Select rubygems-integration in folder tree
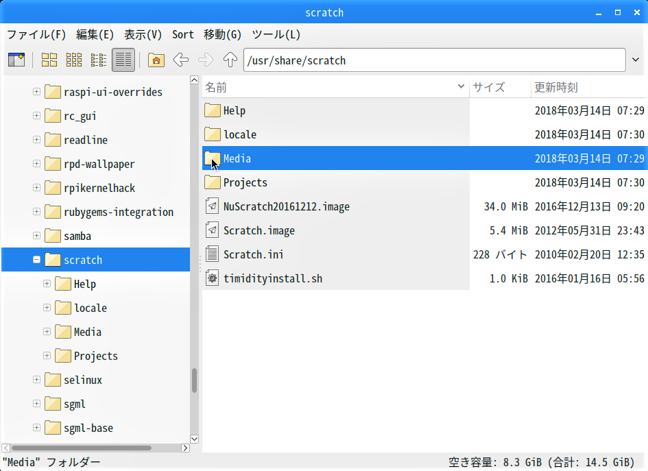The height and width of the screenshot is (471, 648). coord(119,212)
